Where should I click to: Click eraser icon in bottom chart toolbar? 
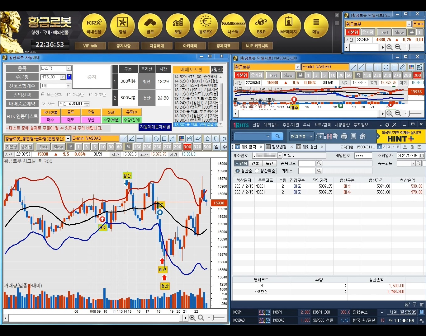point(198,138)
